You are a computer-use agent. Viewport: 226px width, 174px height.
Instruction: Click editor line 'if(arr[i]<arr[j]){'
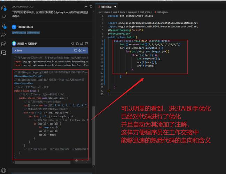click(144, 55)
